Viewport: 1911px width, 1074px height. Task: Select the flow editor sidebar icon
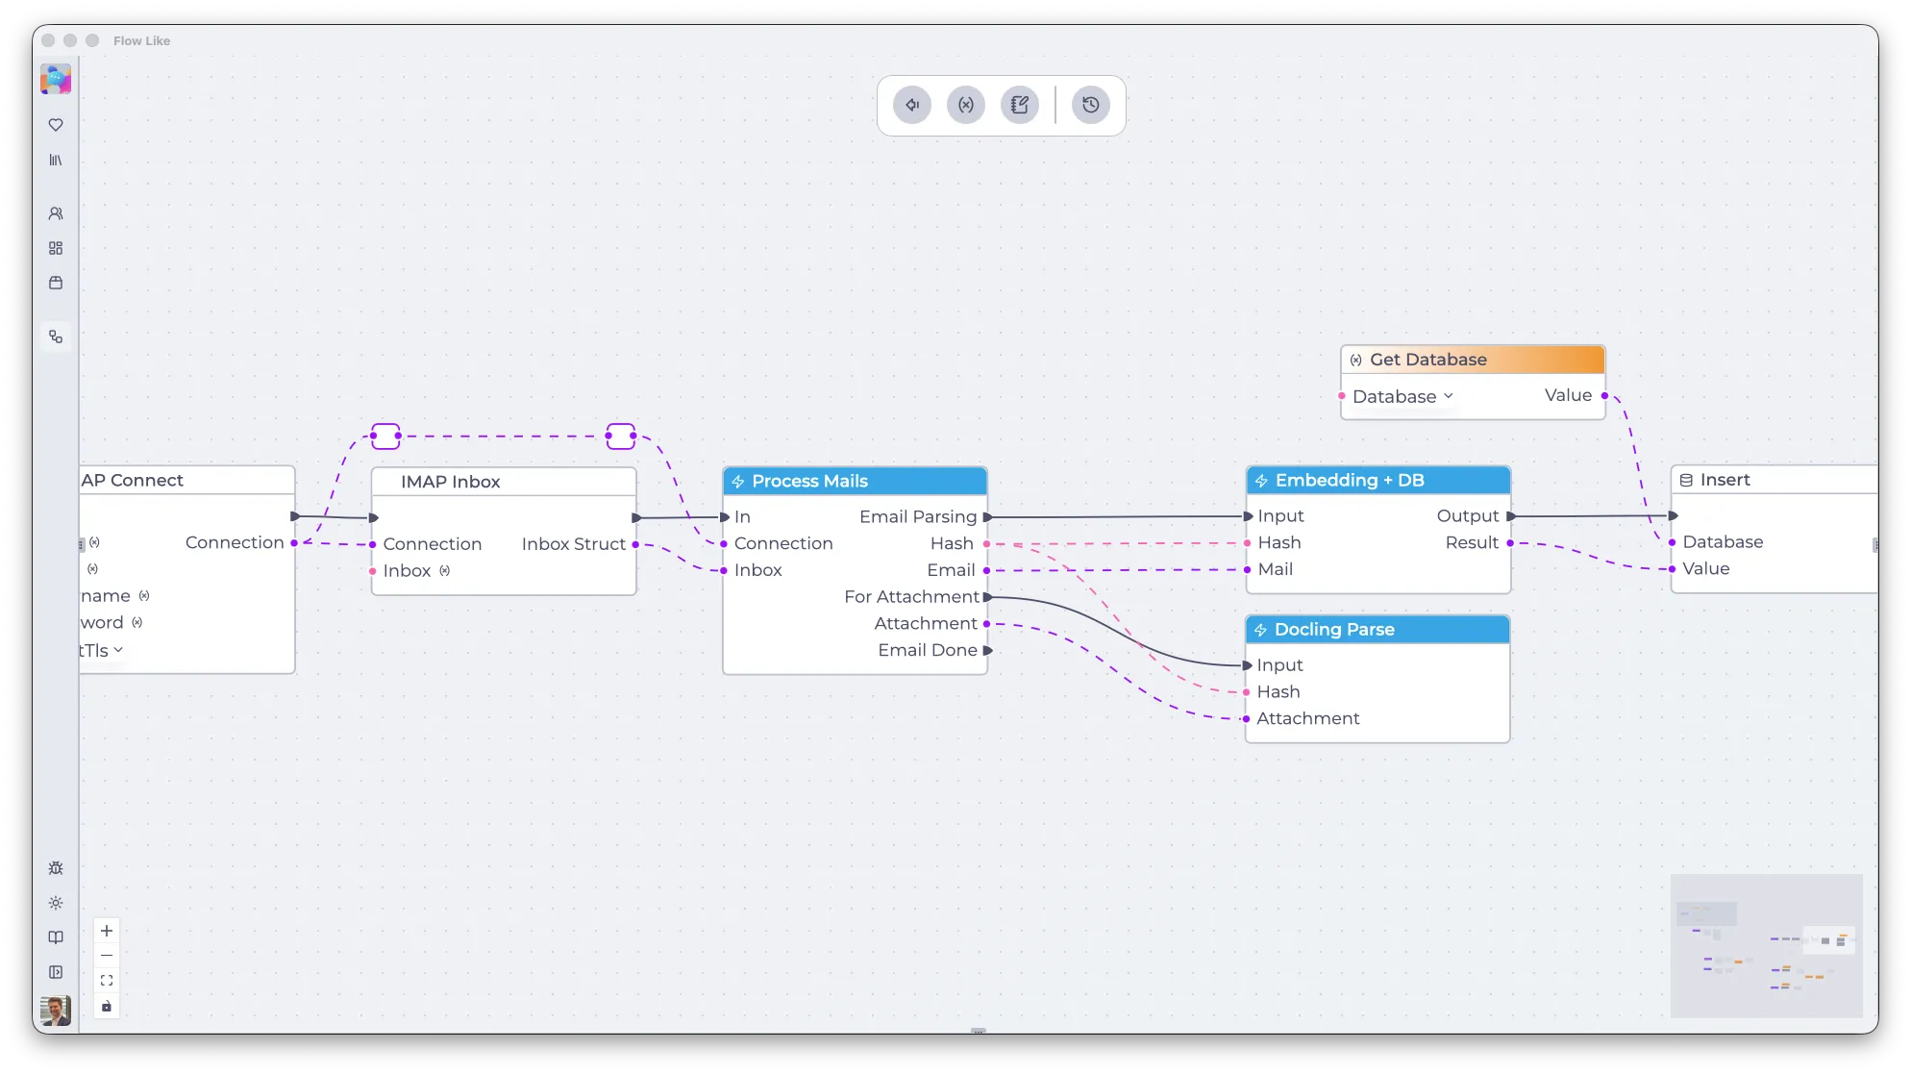pyautogui.click(x=56, y=337)
